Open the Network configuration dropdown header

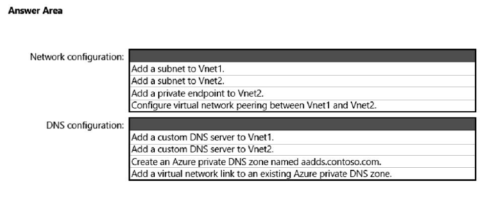click(302, 56)
